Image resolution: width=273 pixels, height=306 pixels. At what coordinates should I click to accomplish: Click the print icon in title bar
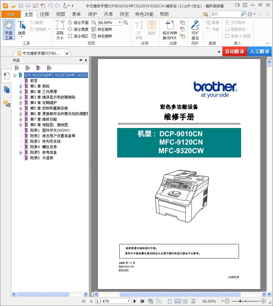pos(28,6)
